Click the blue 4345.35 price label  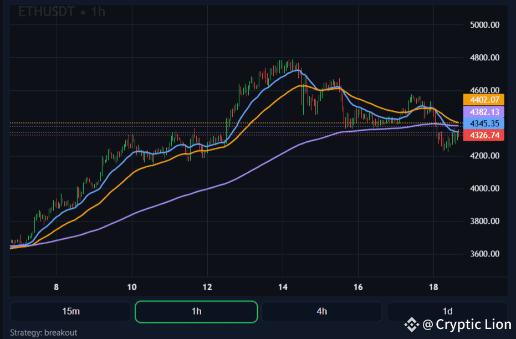pyautogui.click(x=484, y=124)
